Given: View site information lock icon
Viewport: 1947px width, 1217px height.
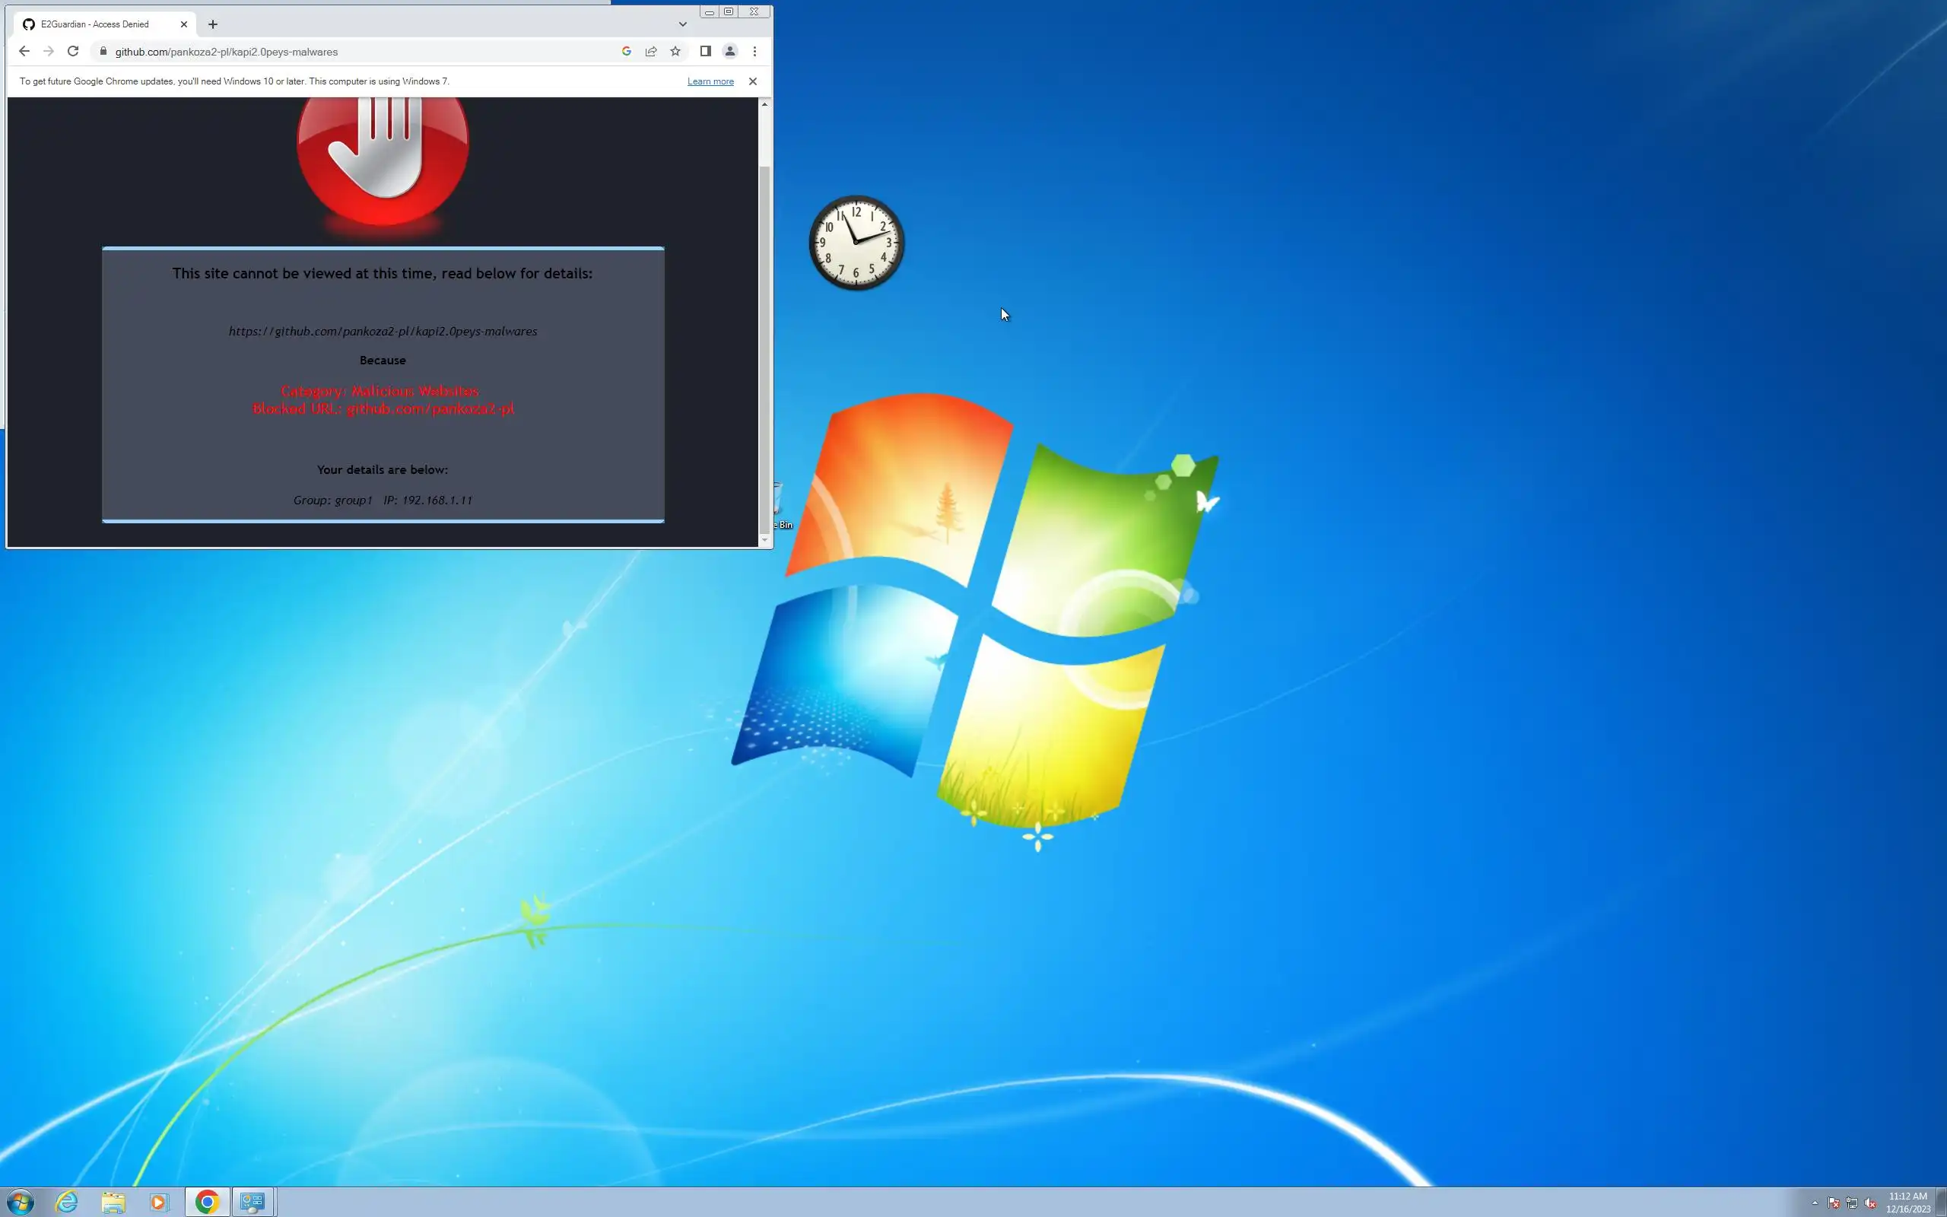Looking at the screenshot, I should (103, 52).
